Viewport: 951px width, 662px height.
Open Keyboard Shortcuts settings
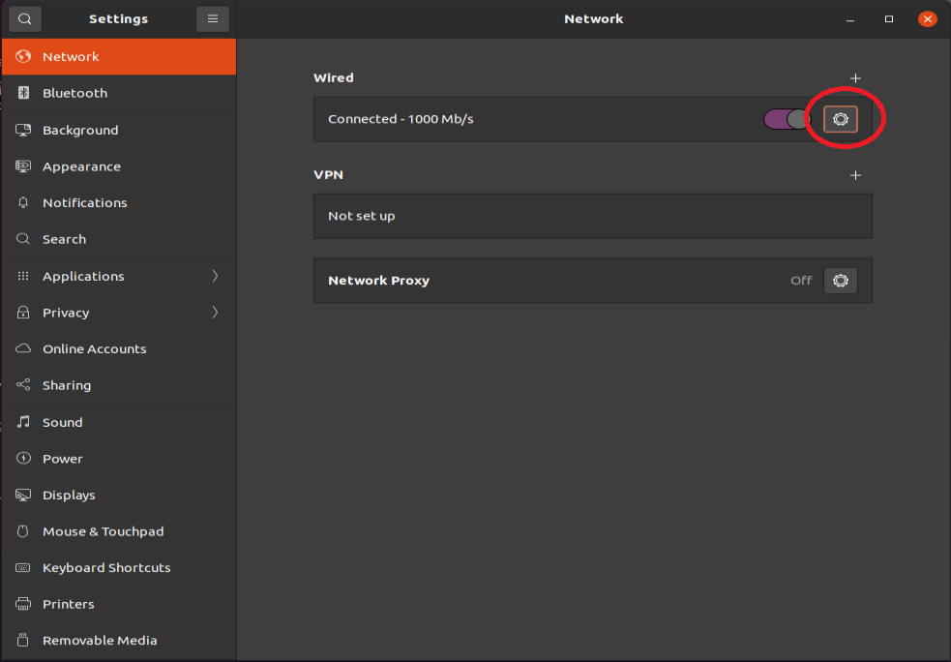(119, 568)
